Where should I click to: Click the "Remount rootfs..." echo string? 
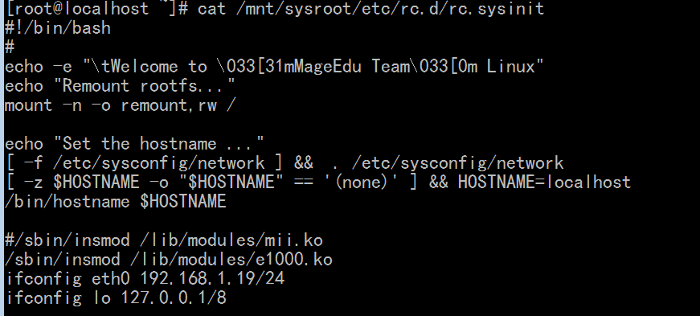[x=144, y=86]
